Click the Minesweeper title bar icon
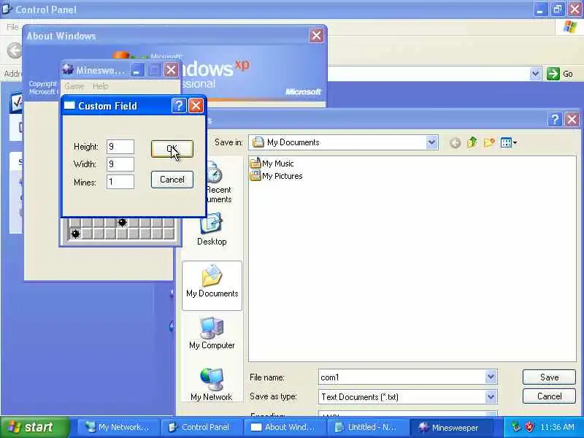Screen dimensions: 584x438 tap(68, 69)
